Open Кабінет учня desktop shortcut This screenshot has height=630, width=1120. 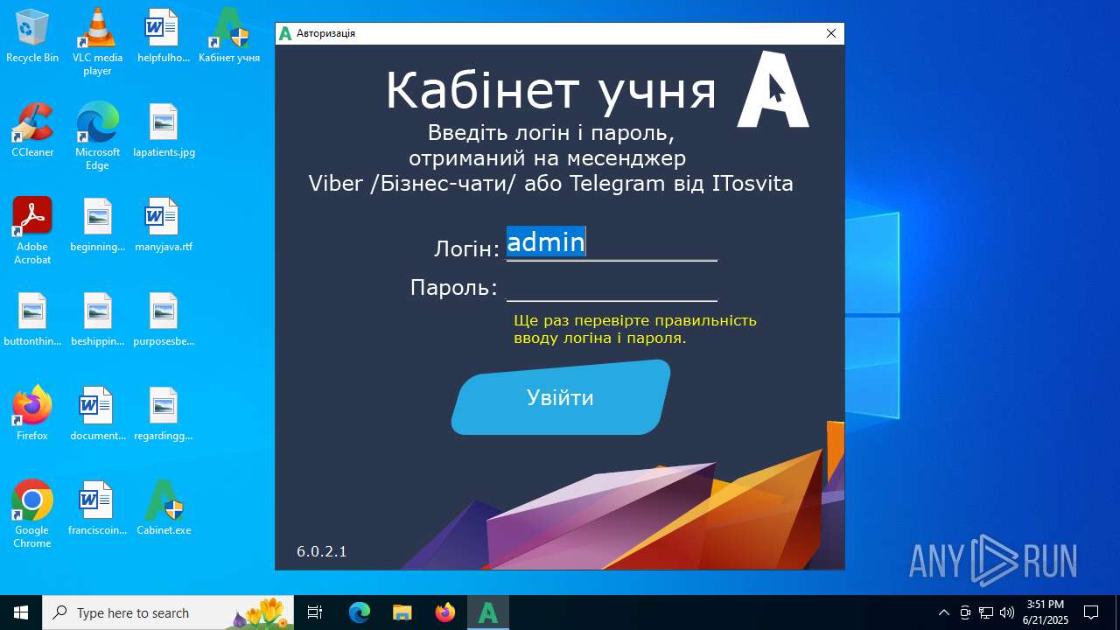[229, 36]
